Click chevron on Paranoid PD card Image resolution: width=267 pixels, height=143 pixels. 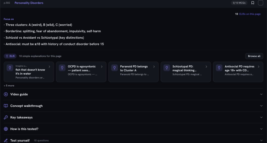154,67
